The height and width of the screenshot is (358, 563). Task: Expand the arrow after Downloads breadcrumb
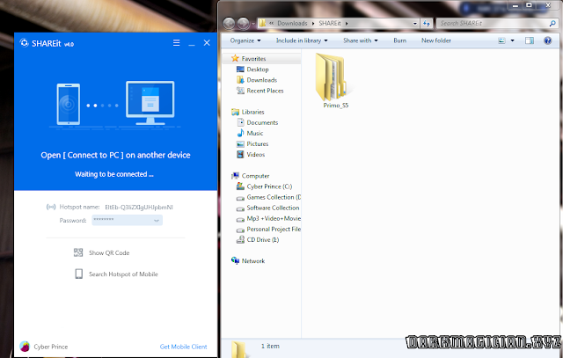pos(313,24)
